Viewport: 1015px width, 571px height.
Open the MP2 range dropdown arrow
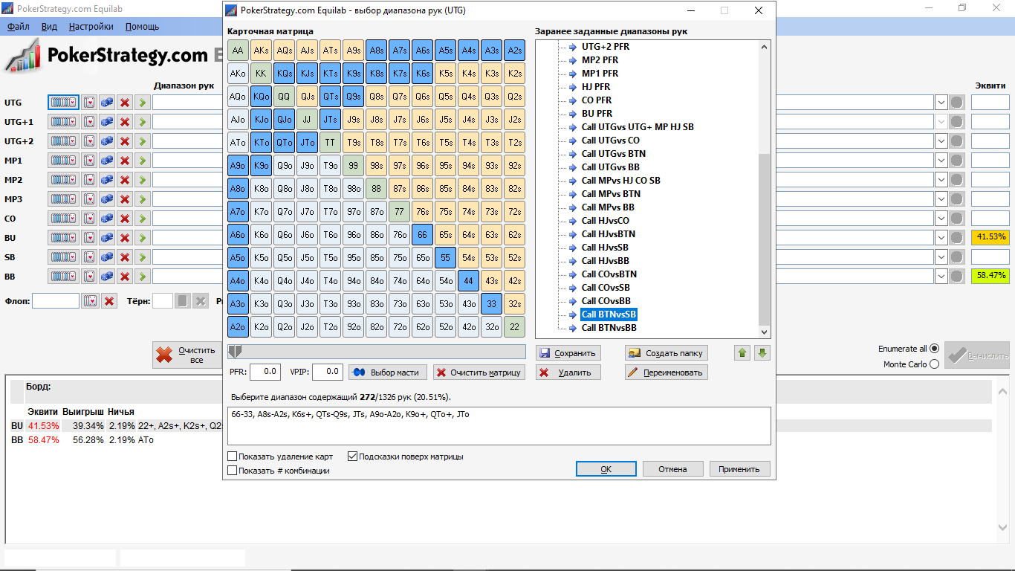[941, 179]
